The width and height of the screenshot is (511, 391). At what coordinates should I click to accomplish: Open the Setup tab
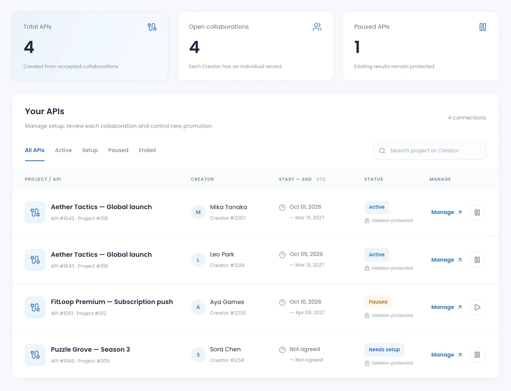(90, 151)
